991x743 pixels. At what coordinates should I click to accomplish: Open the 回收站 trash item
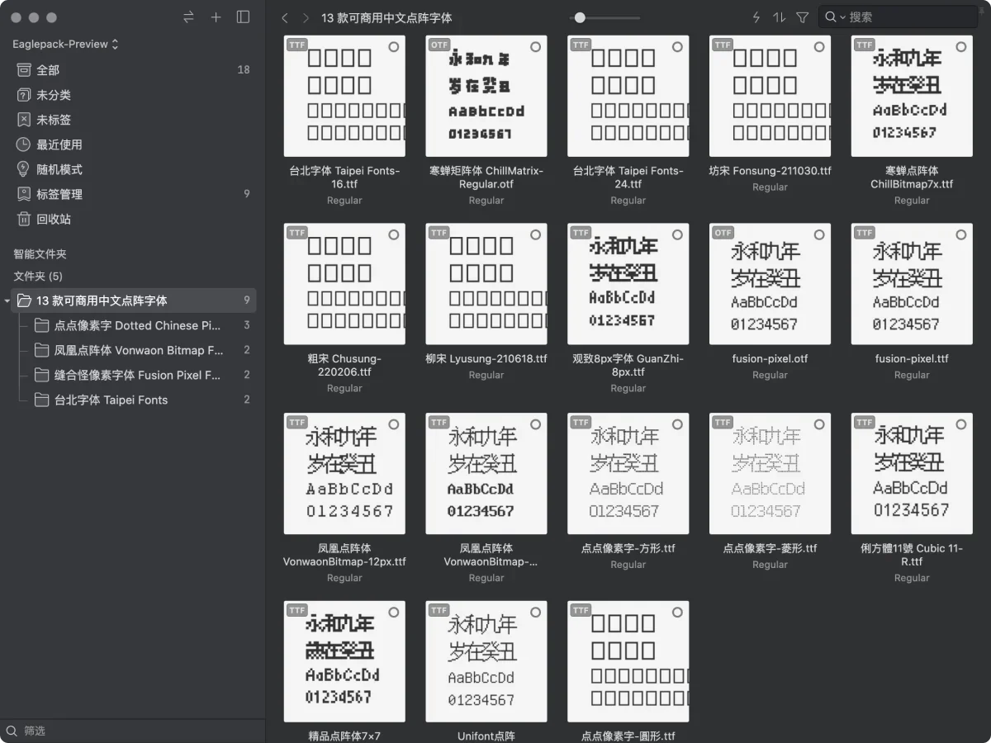point(54,219)
